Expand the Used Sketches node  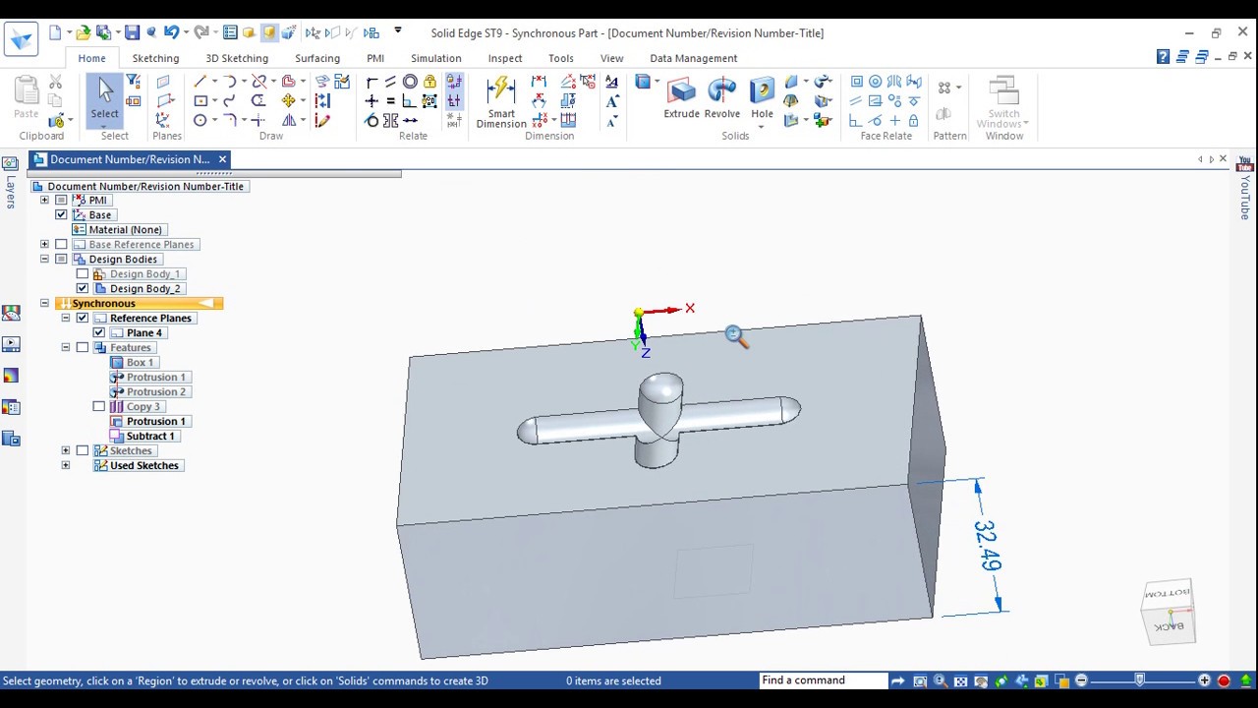click(x=66, y=465)
